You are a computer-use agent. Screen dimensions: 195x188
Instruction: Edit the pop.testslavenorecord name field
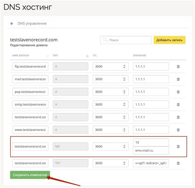point(30,92)
